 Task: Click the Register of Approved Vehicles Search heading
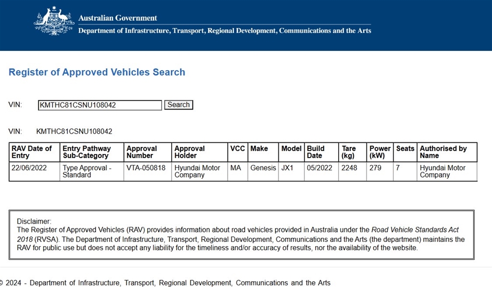[x=97, y=72]
